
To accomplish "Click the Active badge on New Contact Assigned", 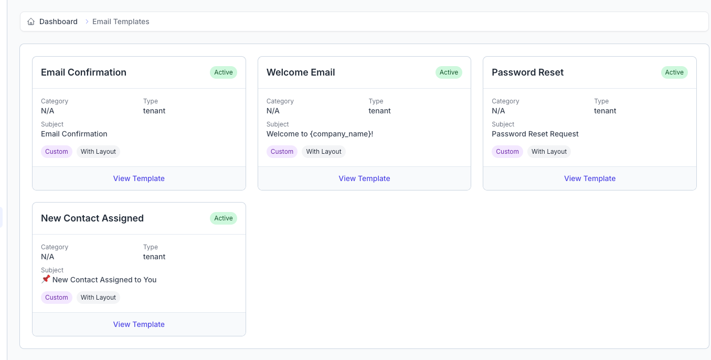I will tap(223, 218).
